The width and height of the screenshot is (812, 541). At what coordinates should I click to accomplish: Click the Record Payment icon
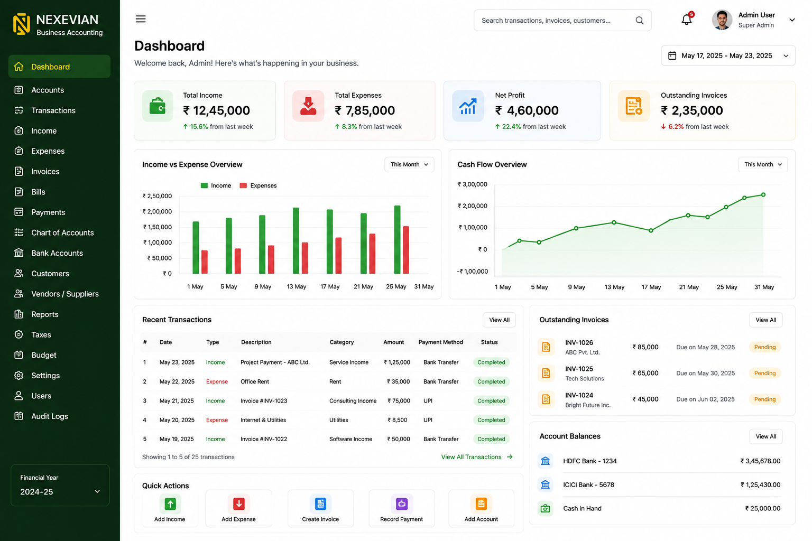(x=402, y=504)
